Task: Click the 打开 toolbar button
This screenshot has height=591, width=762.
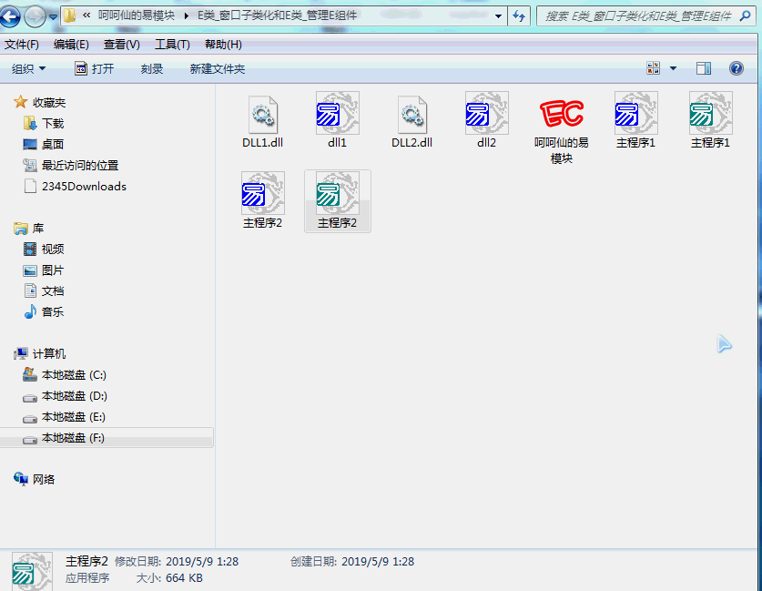Action: (95, 69)
